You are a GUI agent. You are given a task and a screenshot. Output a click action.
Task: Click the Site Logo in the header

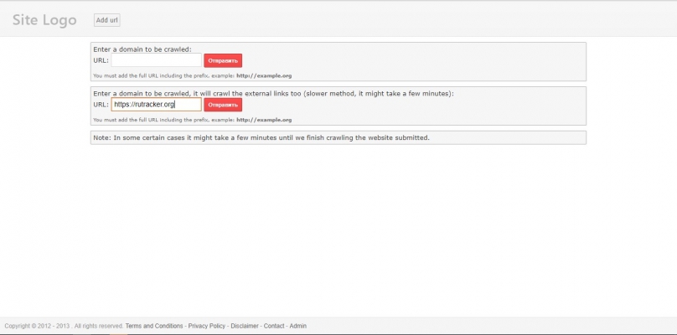[x=44, y=19]
